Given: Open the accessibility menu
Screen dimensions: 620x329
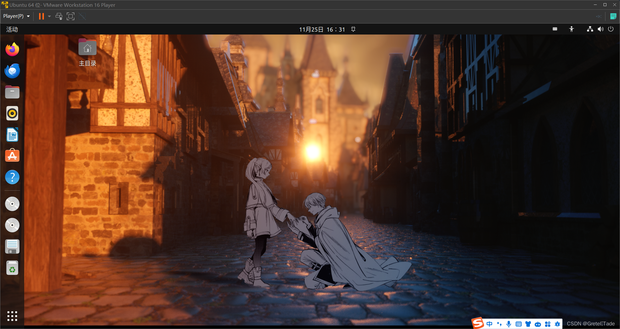Looking at the screenshot, I should coord(572,29).
